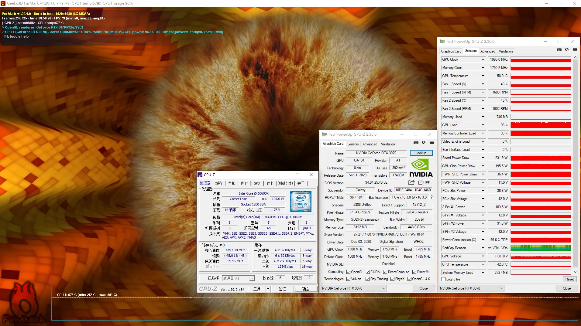Open the 工具 button in CPU-Z
Image resolution: width=581 pixels, height=326 pixels.
[257, 289]
